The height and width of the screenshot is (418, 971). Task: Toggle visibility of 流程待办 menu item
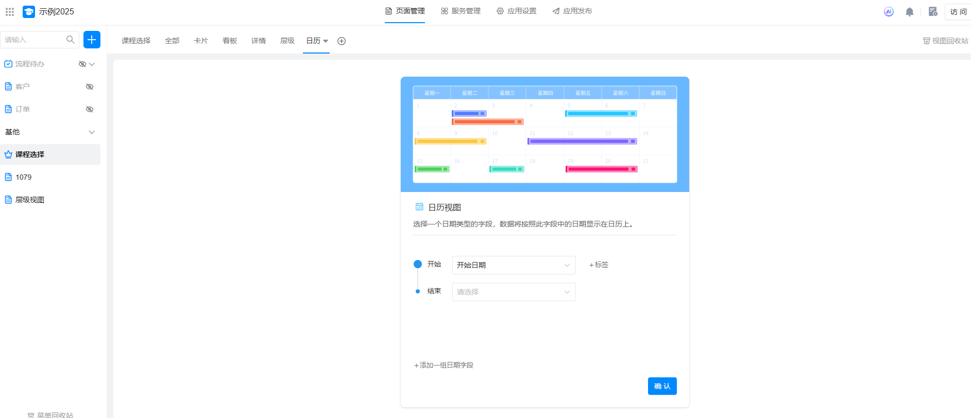[x=82, y=64]
